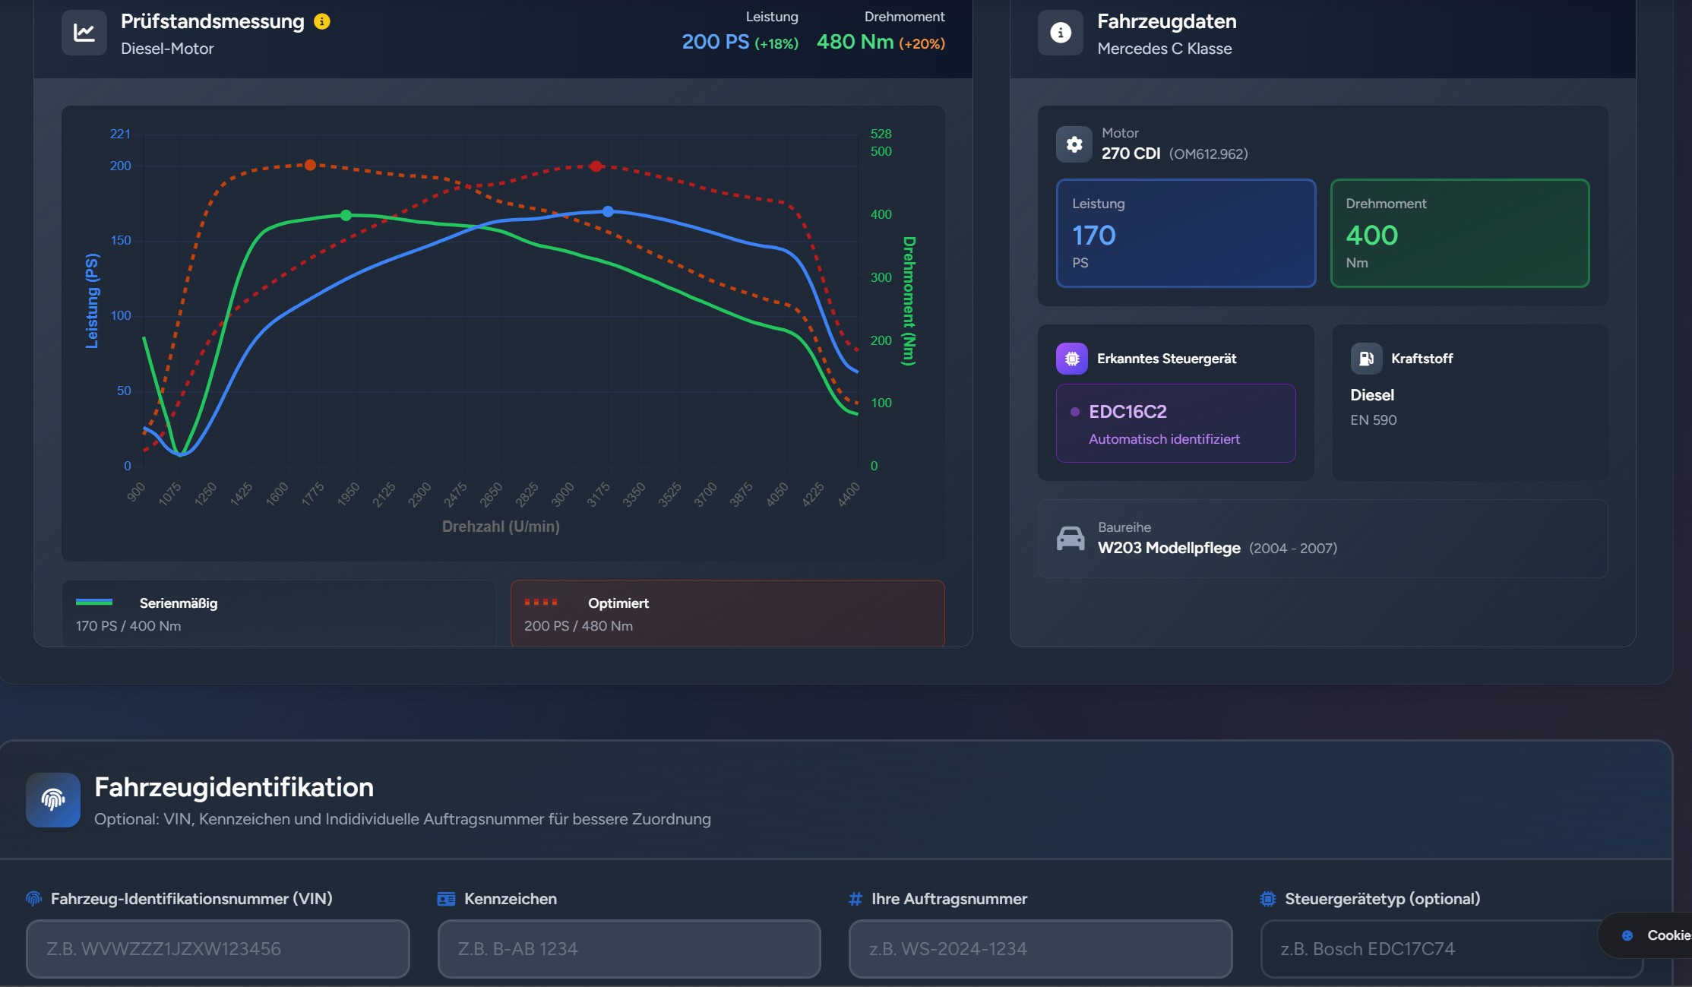The image size is (1692, 987).
Task: Click the yellow info icon beside Prüfstandsmessung
Action: coord(322,22)
